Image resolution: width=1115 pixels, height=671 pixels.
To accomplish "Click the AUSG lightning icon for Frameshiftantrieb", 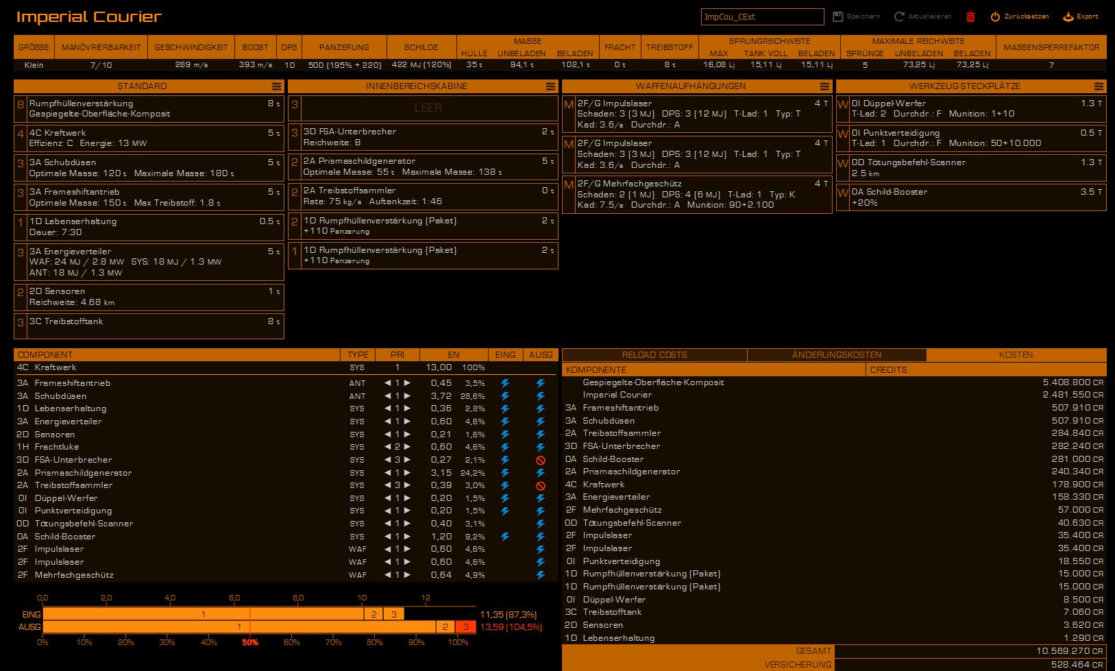I will click(541, 383).
